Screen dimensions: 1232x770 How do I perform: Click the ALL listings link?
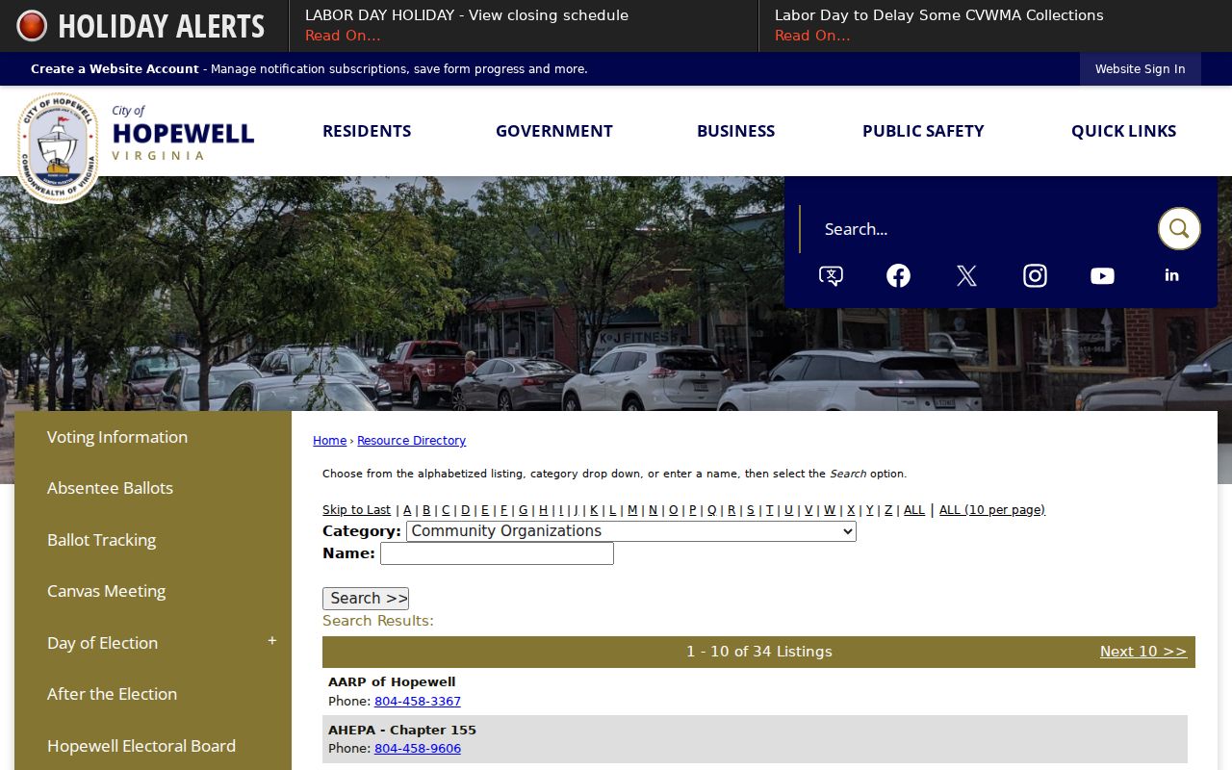[914, 510]
